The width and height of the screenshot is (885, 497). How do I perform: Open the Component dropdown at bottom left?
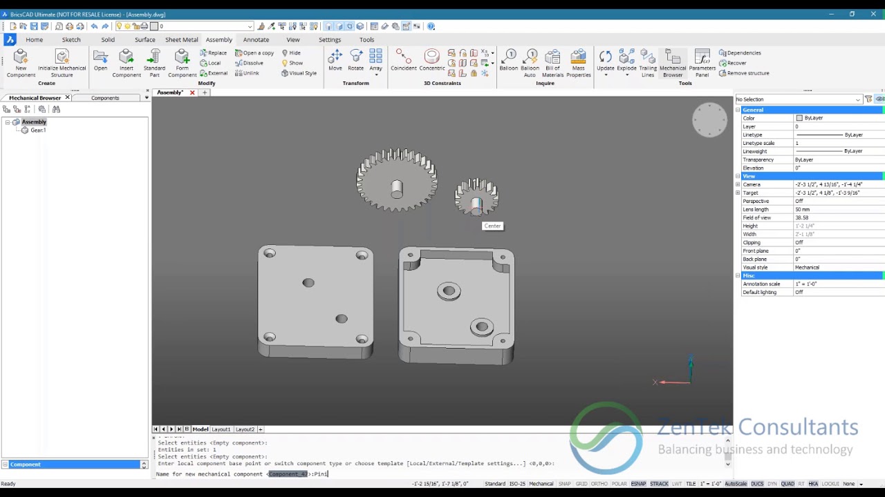[x=144, y=465]
